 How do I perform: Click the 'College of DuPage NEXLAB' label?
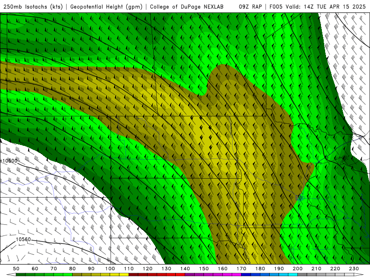coord(187,6)
